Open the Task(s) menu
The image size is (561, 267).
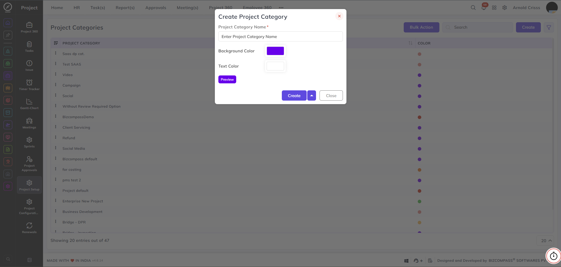(x=98, y=8)
